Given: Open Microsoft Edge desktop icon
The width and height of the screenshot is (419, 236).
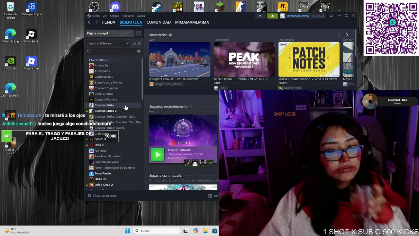Looking at the screenshot, I should tap(10, 36).
